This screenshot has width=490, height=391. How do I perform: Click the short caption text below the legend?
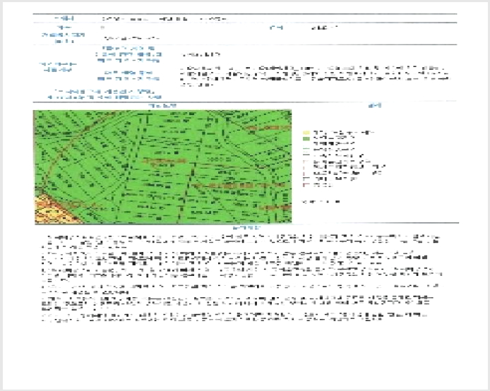tap(321, 202)
